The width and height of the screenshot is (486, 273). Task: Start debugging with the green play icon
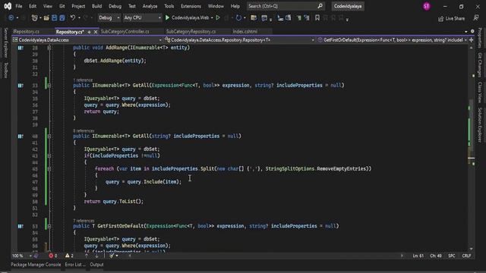click(x=167, y=18)
